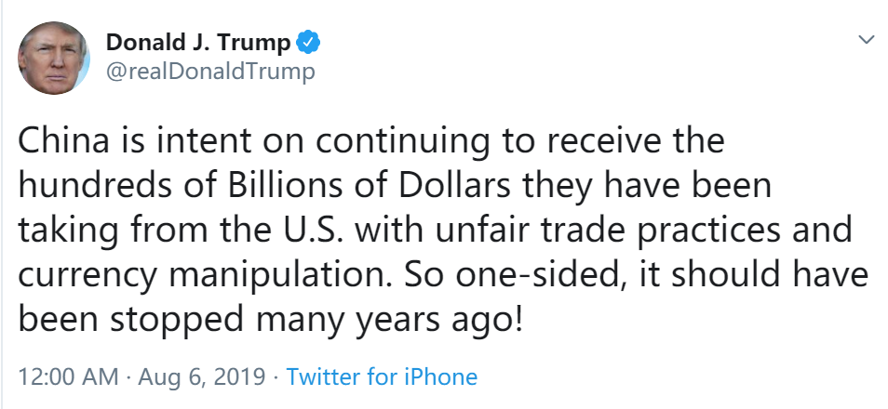Open Donald J. Trump's profile picture
The image size is (888, 409).
[x=54, y=58]
